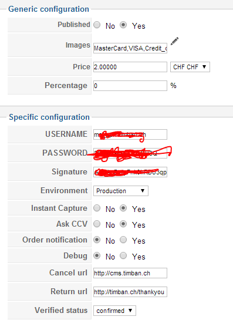Disable Ask CCV with the No radio

[x=97, y=224]
